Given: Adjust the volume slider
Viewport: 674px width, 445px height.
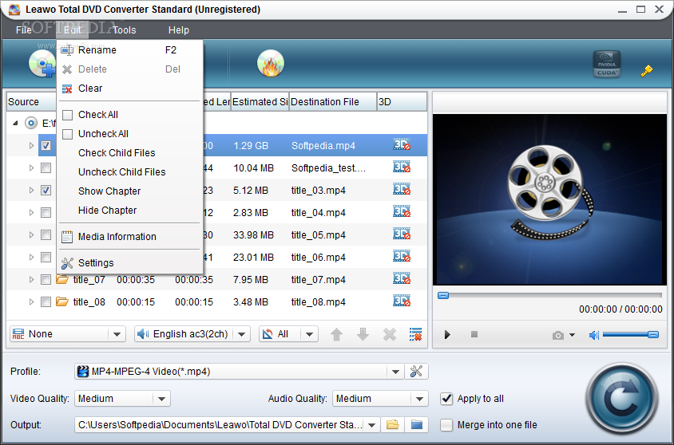Looking at the screenshot, I should click(631, 335).
